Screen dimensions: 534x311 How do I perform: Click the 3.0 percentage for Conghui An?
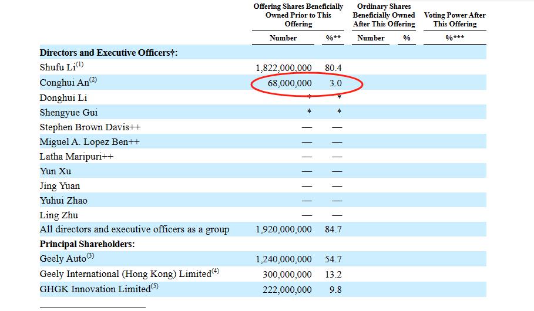(x=335, y=83)
